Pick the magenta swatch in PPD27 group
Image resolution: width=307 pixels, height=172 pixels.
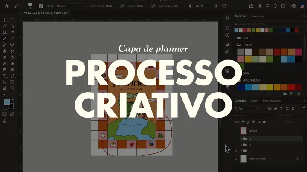point(298,52)
